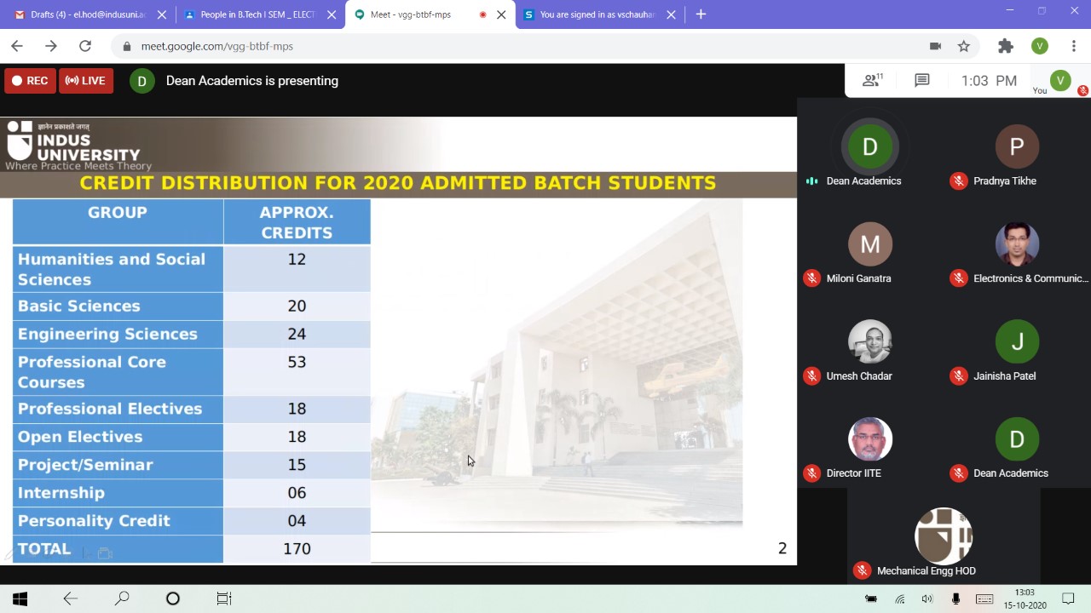
Task: Open the Meet participants list icon
Action: 872,80
